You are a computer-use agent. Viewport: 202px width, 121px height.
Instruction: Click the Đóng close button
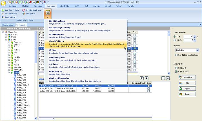[187, 94]
